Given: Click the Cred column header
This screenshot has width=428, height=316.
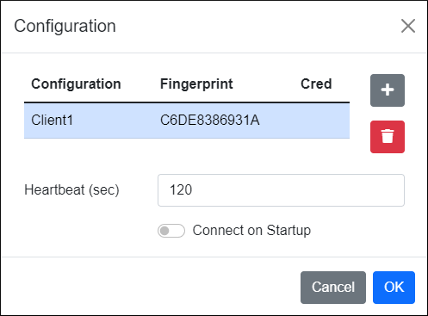Looking at the screenshot, I should pos(316,84).
